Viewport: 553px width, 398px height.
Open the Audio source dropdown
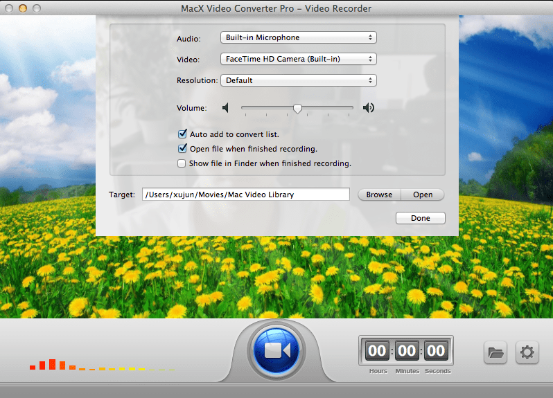299,37
